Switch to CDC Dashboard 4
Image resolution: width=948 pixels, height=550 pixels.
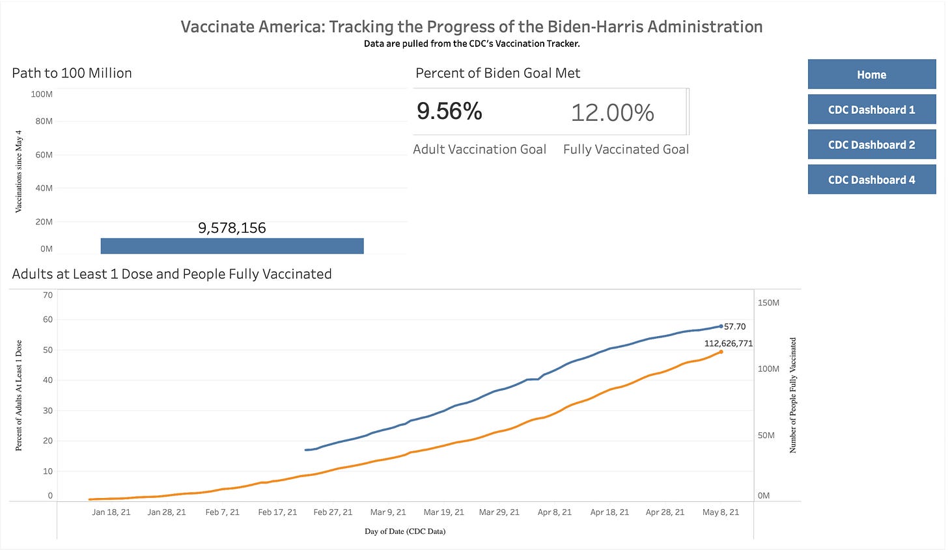tap(871, 179)
